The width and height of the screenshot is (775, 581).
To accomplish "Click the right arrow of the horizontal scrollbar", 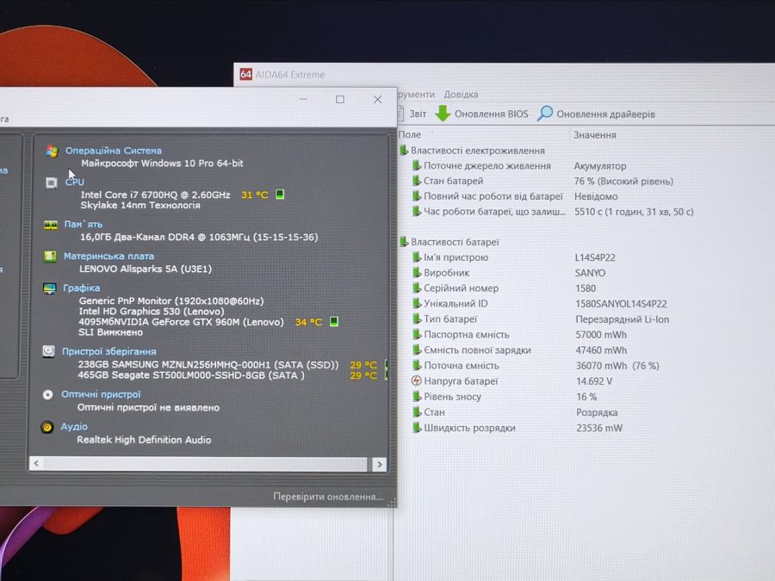I will coord(380,465).
